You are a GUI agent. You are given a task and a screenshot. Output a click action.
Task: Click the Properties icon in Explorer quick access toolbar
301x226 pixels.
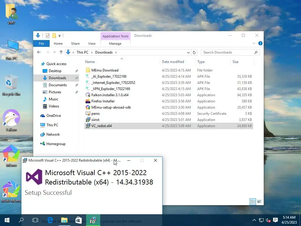coord(48,36)
